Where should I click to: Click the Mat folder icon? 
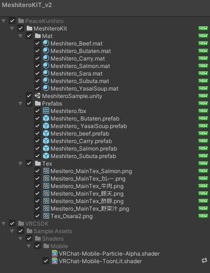pos(38,36)
